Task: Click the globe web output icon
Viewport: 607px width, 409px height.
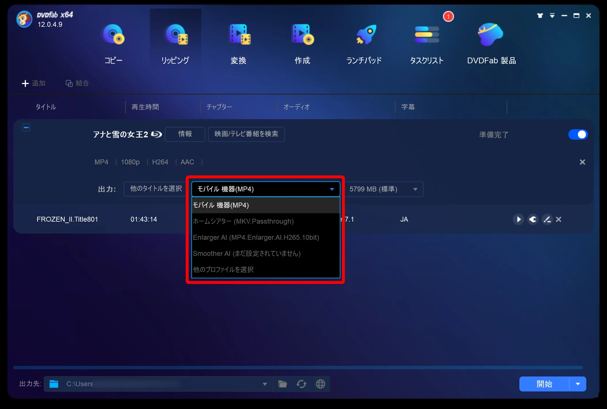Action: (320, 384)
